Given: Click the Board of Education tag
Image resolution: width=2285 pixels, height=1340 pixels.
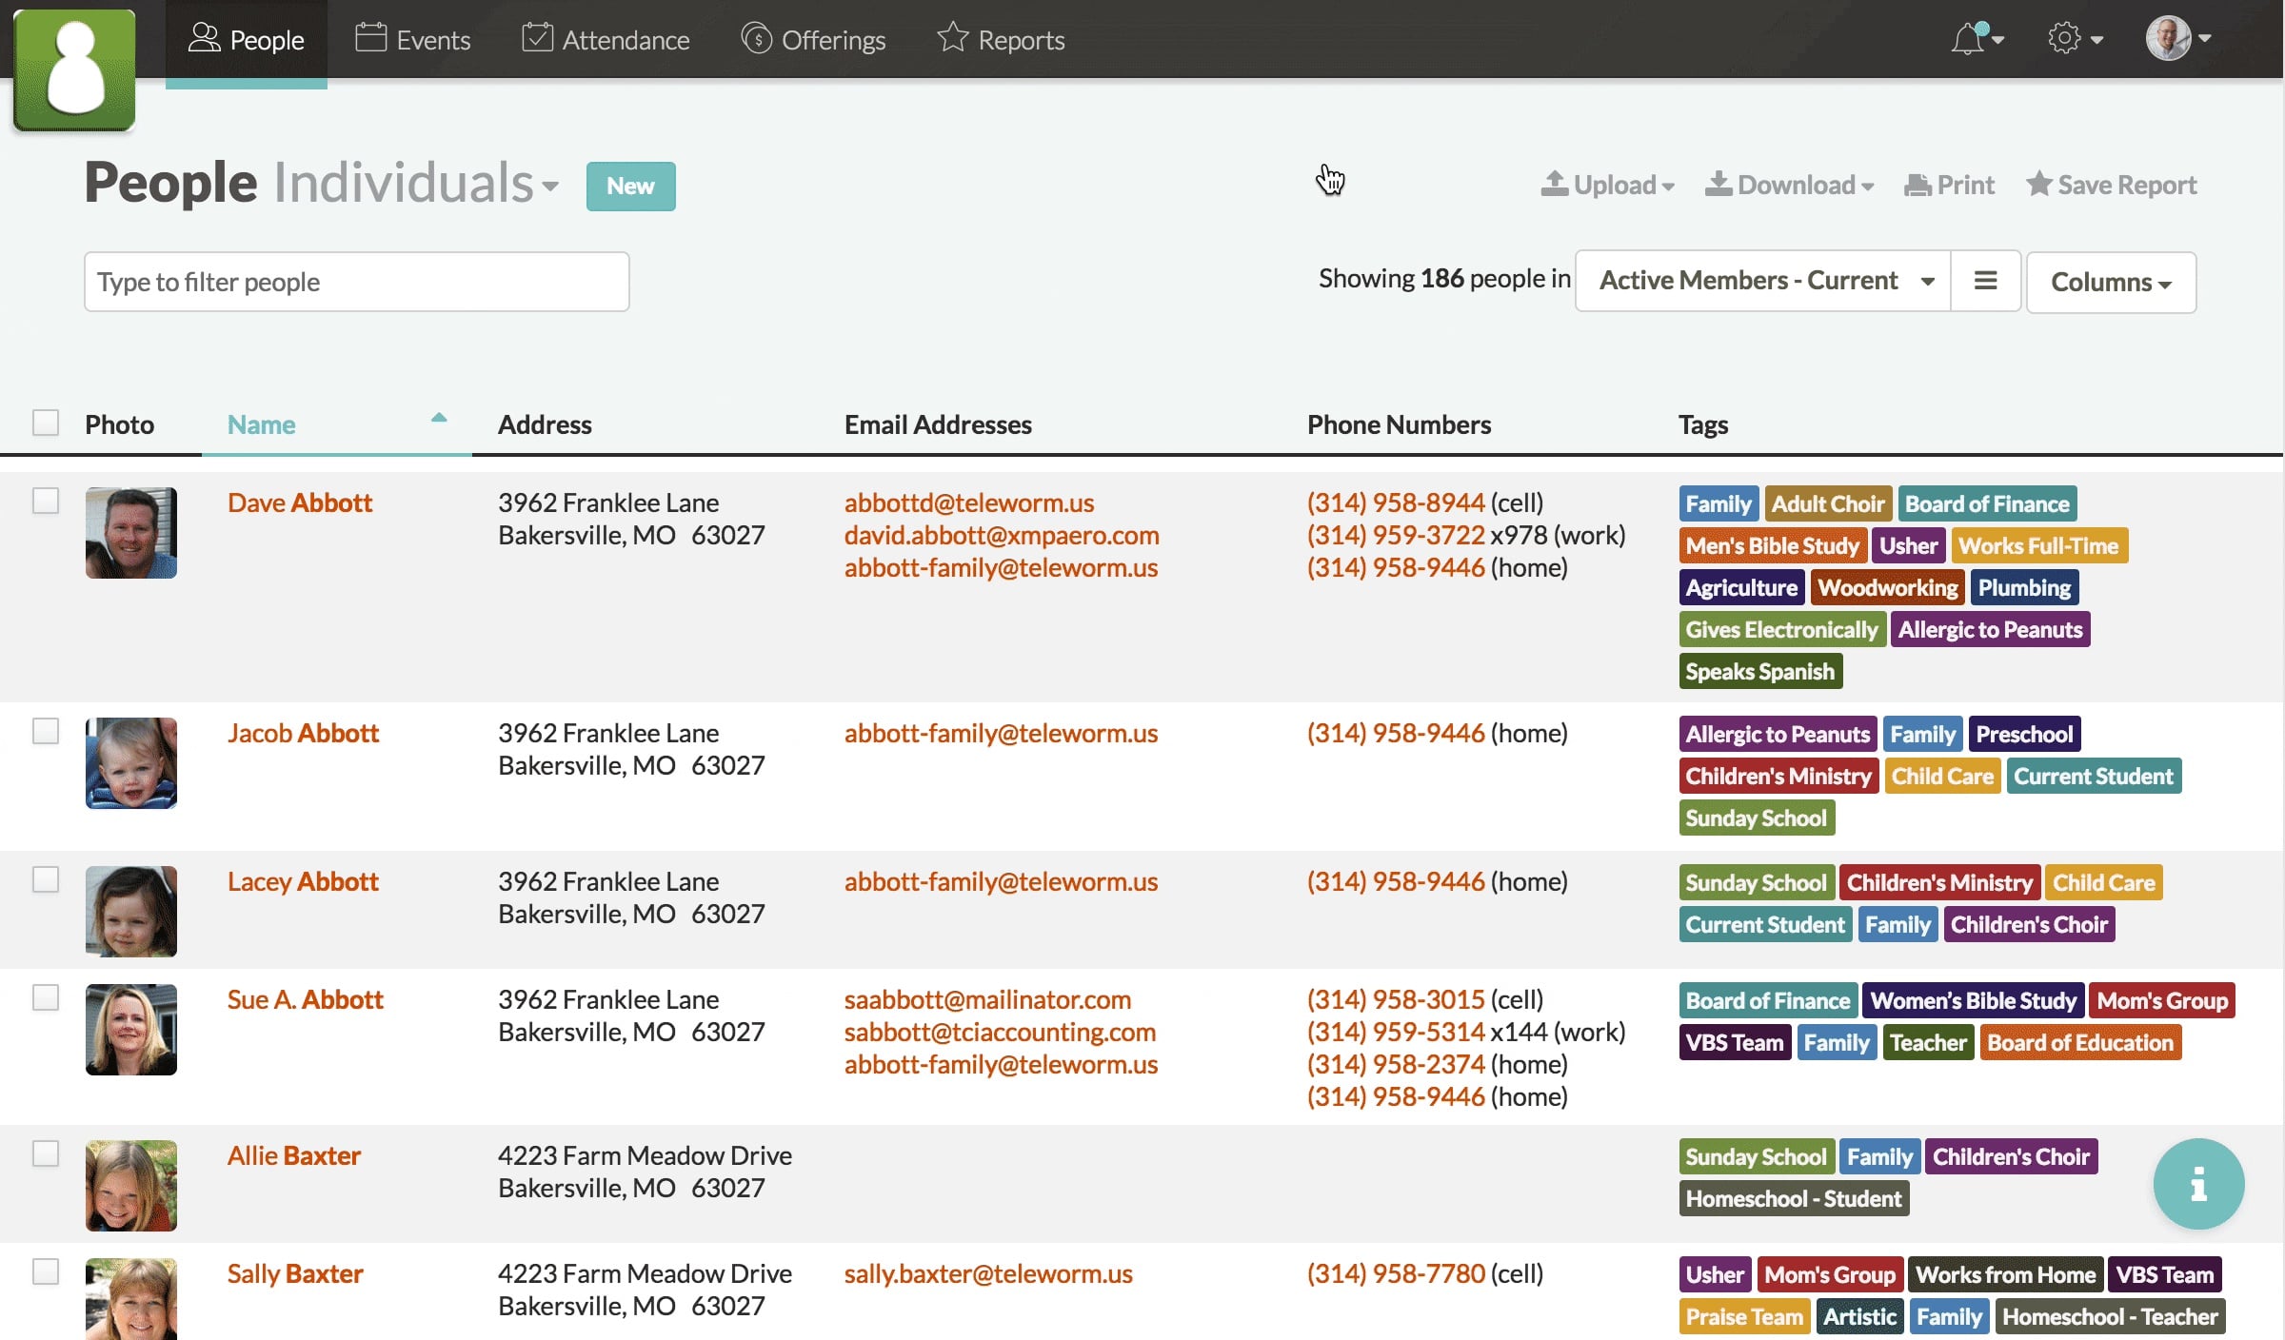Looking at the screenshot, I should pyautogui.click(x=2080, y=1042).
